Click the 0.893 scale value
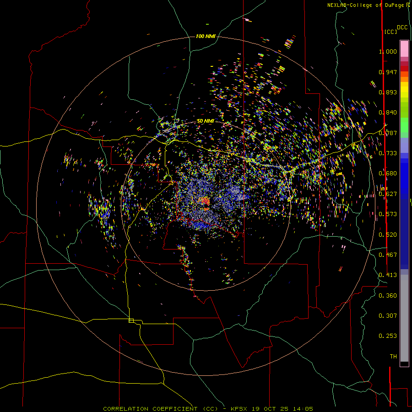 pos(388,92)
